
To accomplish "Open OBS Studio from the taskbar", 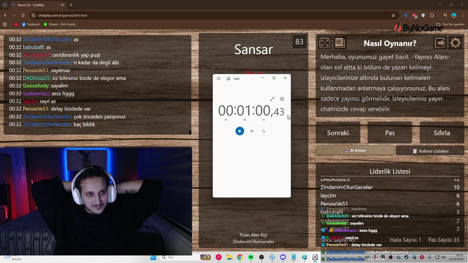I will (x=261, y=258).
